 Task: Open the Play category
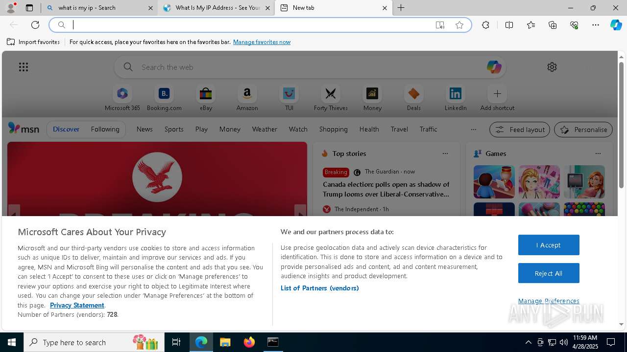(201, 129)
